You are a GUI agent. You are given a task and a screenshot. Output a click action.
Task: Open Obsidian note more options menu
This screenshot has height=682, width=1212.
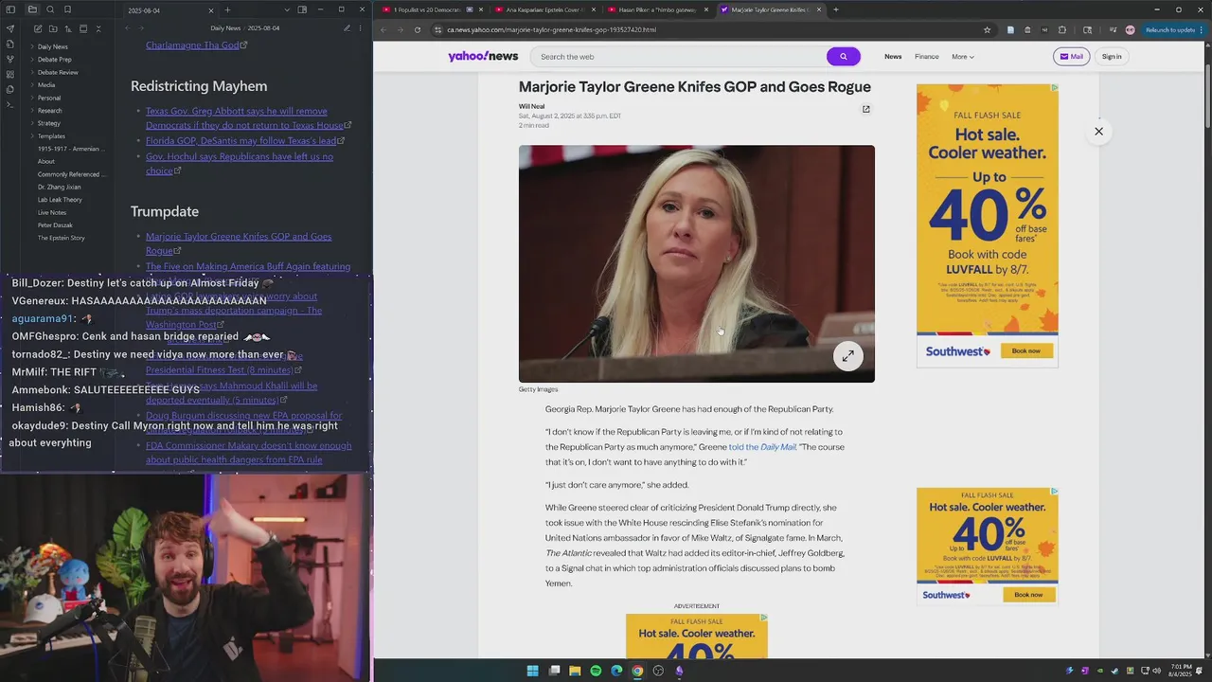(x=362, y=28)
